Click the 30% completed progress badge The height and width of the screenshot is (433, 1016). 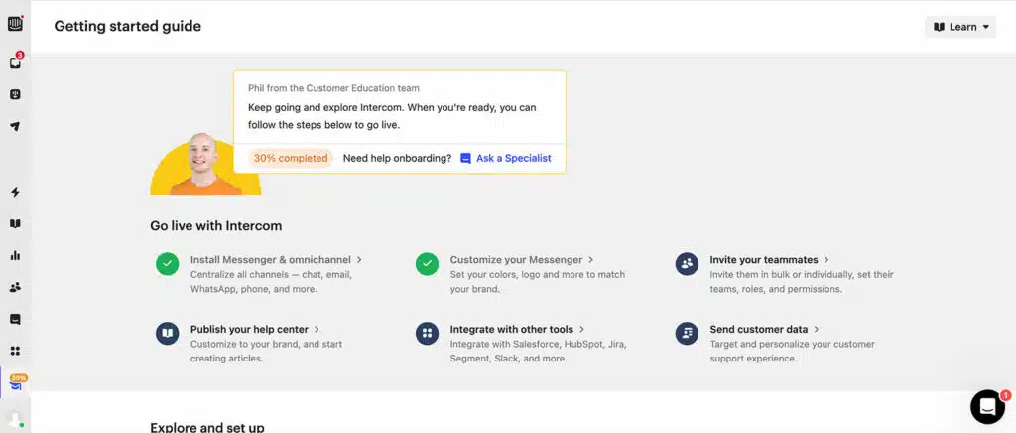(x=291, y=158)
